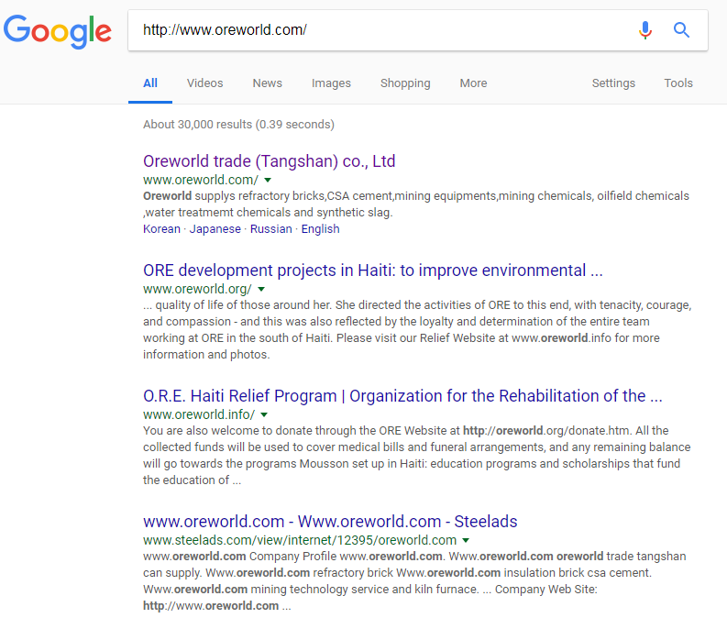727x640 pixels.
Task: Expand arrow next to www.oreworld.org/ URL
Action: pos(261,290)
